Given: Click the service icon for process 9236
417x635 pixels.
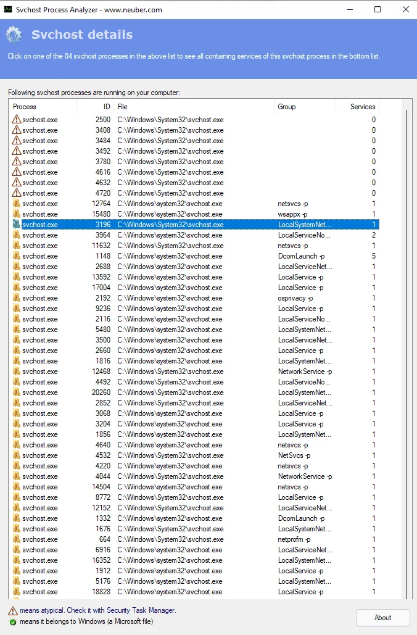Looking at the screenshot, I should coord(16,309).
